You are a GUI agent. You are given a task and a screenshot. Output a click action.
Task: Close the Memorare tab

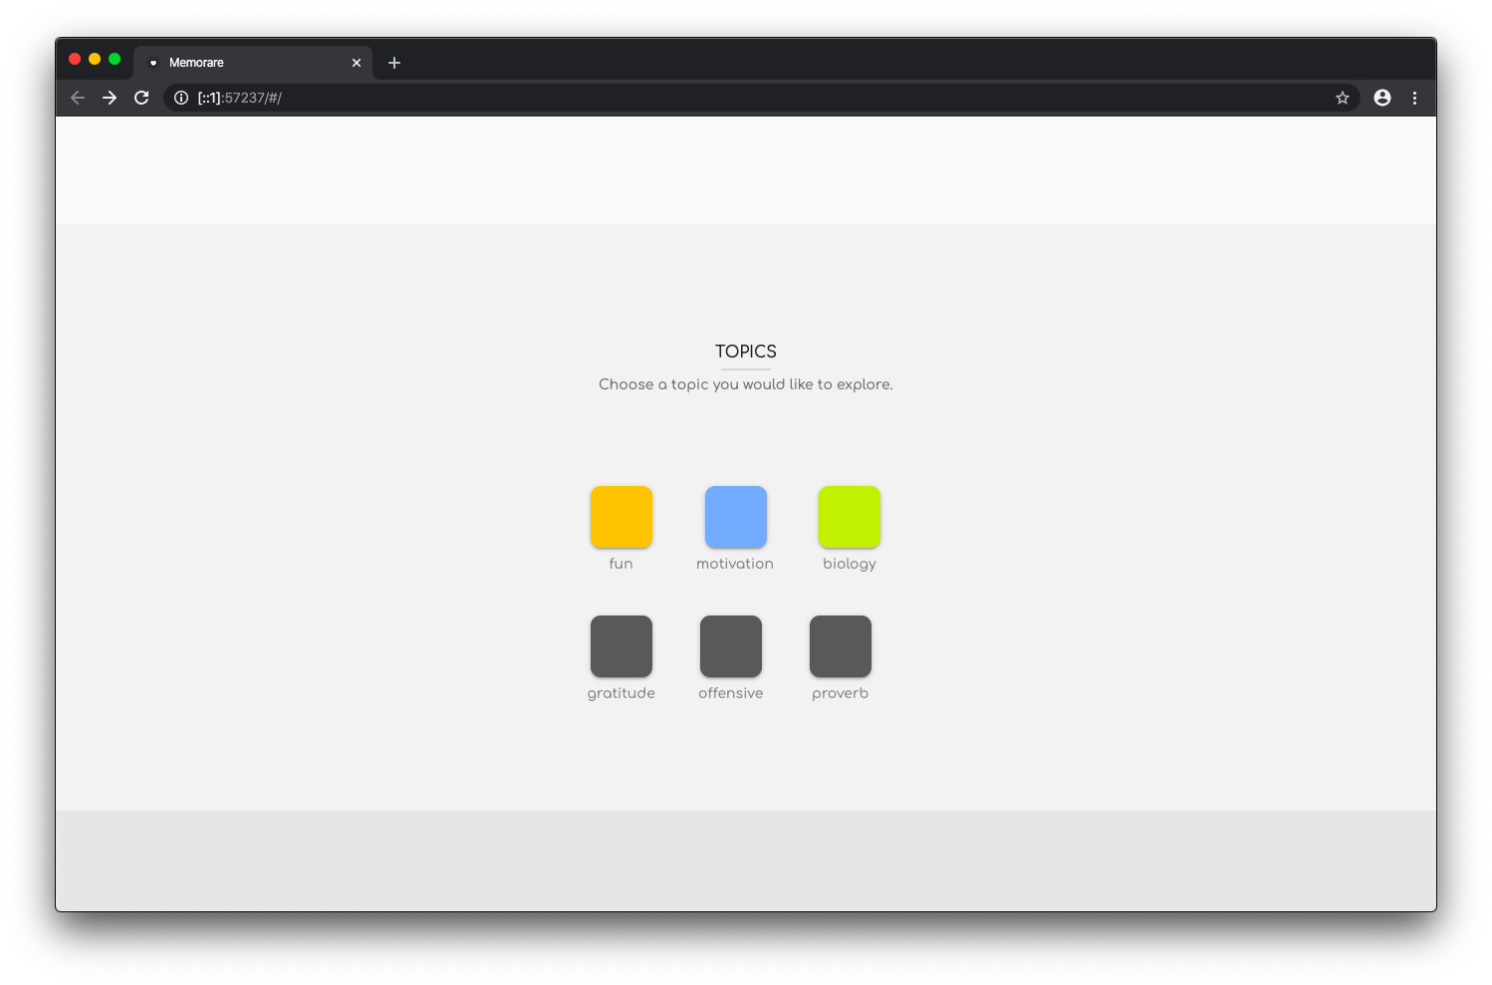tap(357, 63)
